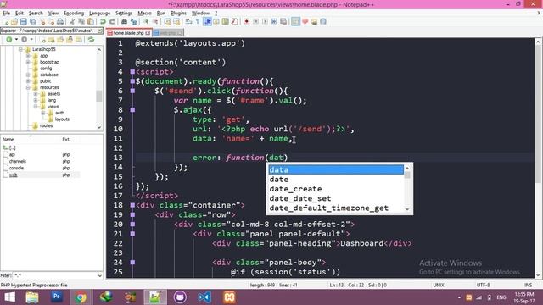Open the Language menu
543x305 pixels.
(99, 14)
